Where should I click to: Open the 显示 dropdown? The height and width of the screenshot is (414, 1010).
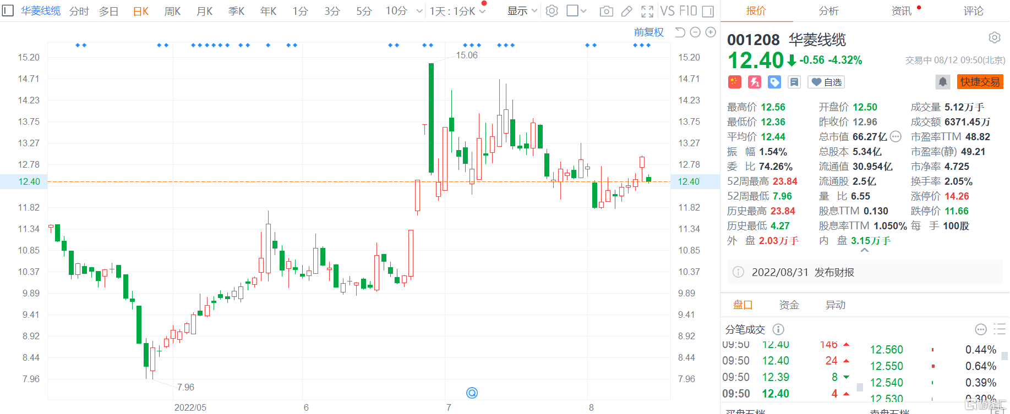tap(522, 11)
